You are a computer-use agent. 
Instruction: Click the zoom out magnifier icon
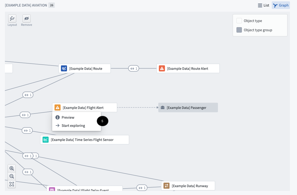(12, 176)
